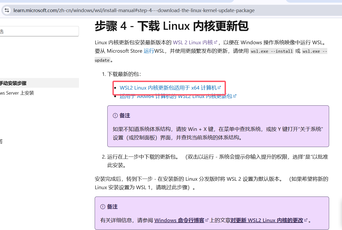
Task: Click the sidebar filter input box
Action: point(39,31)
